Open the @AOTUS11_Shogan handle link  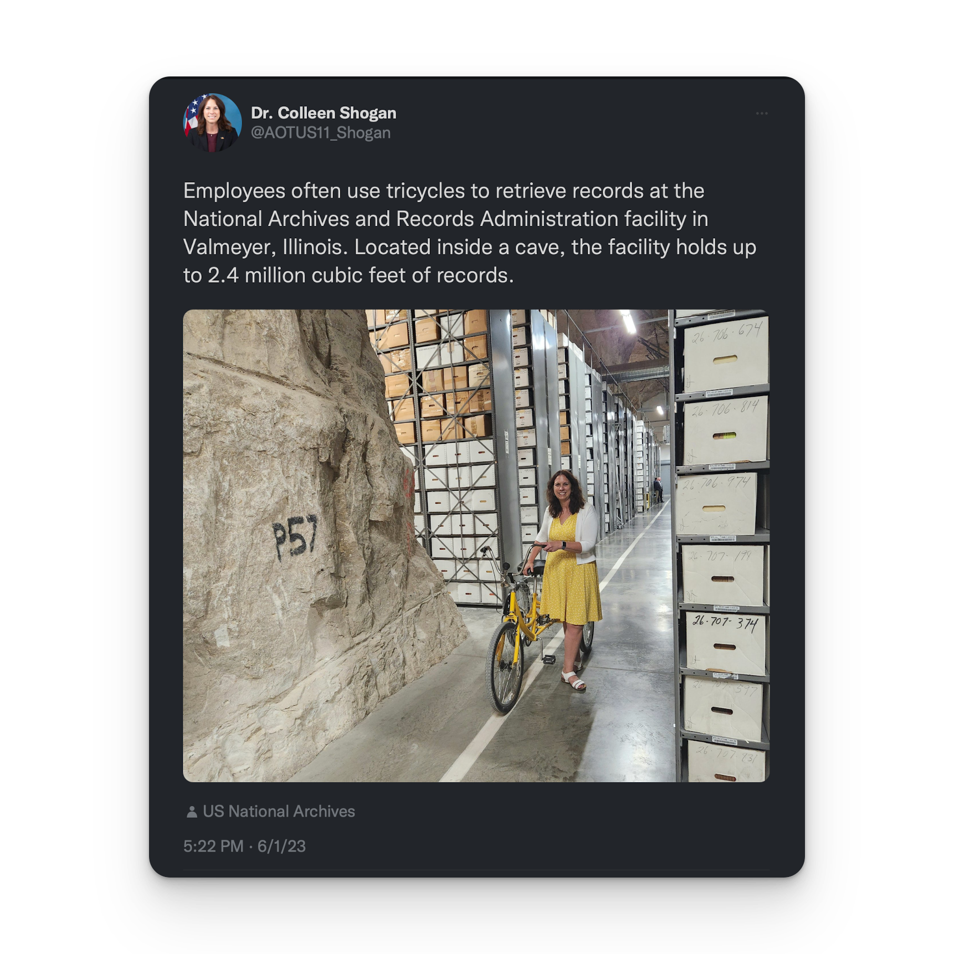[x=321, y=133]
